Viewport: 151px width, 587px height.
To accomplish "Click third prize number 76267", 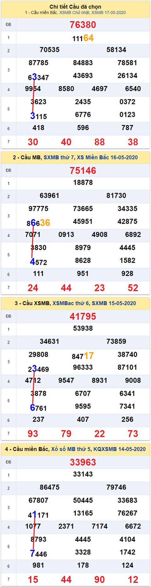I will click(127, 513).
